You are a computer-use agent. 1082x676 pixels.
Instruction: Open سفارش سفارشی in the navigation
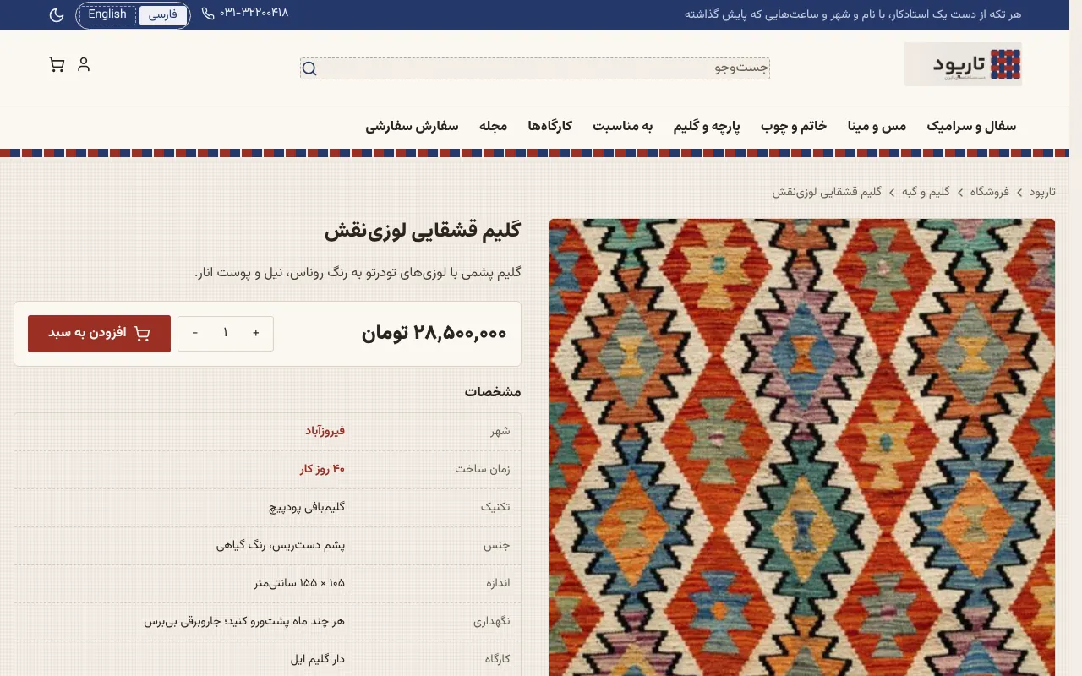(412, 127)
